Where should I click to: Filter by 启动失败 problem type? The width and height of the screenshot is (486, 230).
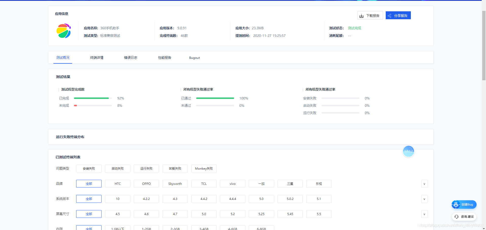pos(118,169)
